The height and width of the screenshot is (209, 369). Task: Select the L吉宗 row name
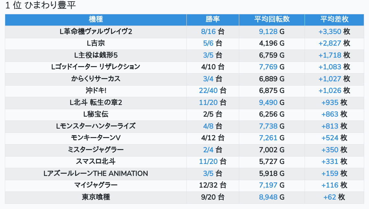tap(96, 43)
